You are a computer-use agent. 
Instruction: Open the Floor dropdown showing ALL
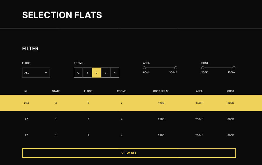[x=36, y=73]
